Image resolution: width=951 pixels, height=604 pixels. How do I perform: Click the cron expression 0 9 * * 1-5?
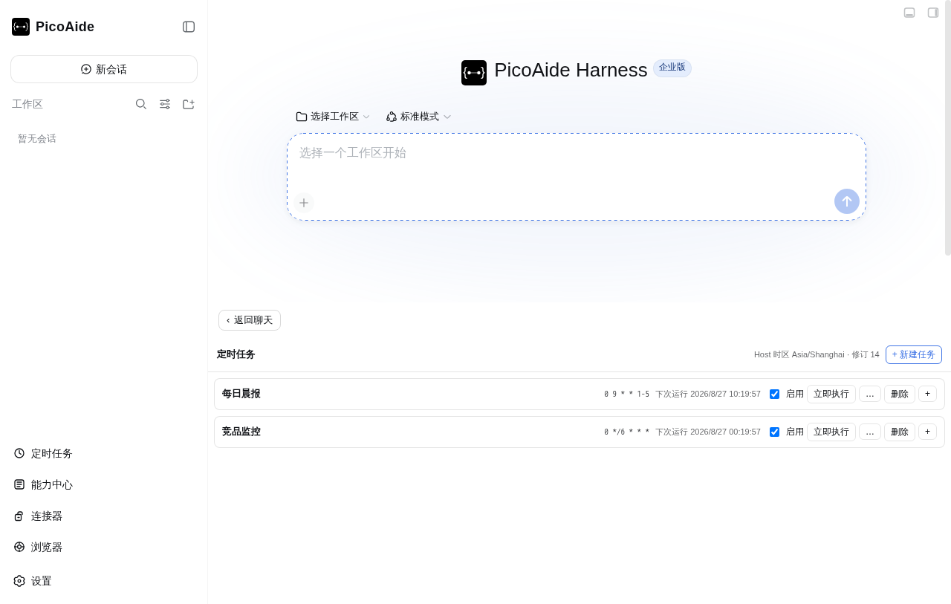click(627, 394)
